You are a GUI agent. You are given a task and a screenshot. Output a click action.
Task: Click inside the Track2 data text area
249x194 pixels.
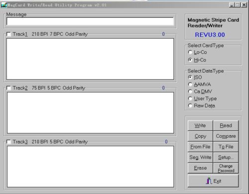(90, 113)
